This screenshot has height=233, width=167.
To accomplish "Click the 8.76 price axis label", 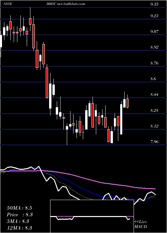I will click(154, 63).
